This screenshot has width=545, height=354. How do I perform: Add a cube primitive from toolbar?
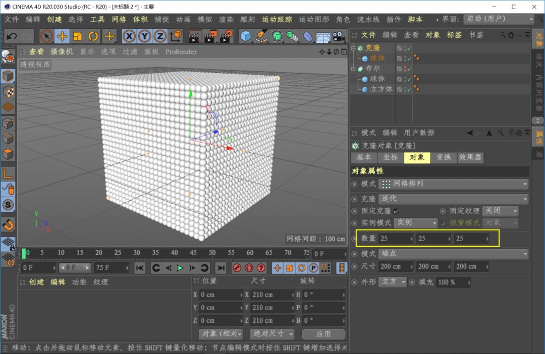coord(246,36)
